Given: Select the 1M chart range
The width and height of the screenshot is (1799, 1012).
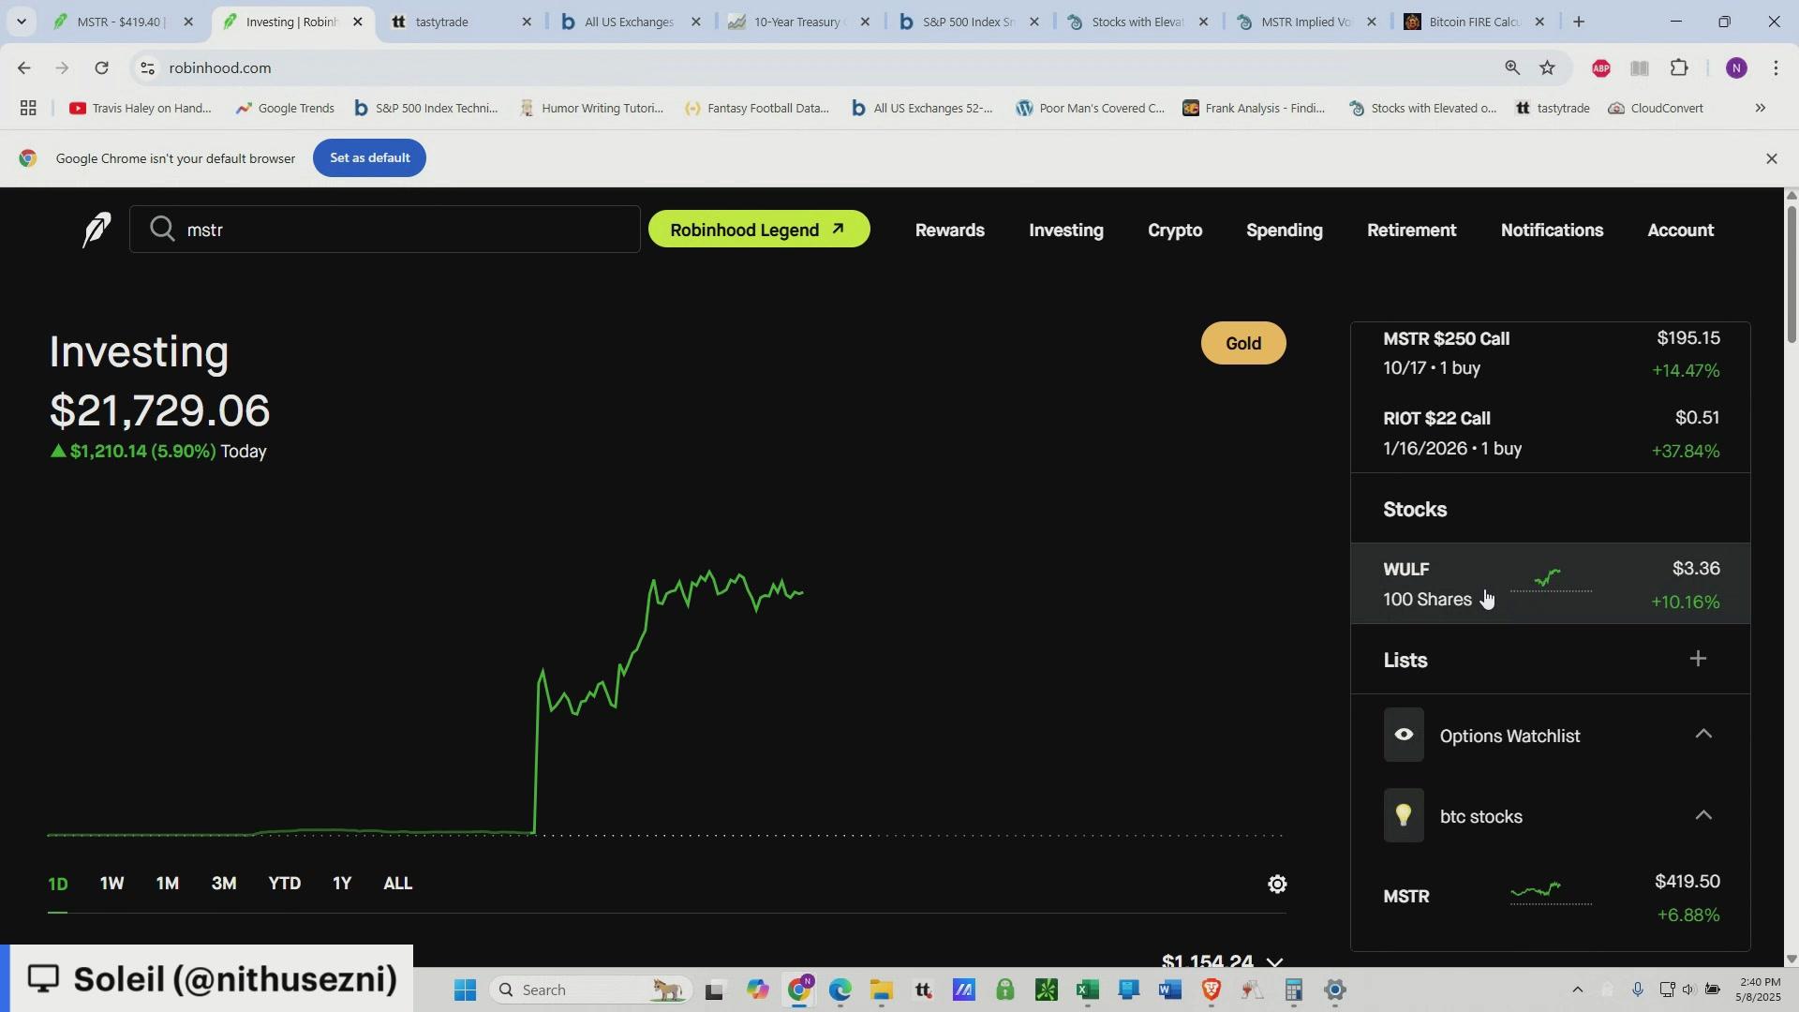Looking at the screenshot, I should [167, 884].
